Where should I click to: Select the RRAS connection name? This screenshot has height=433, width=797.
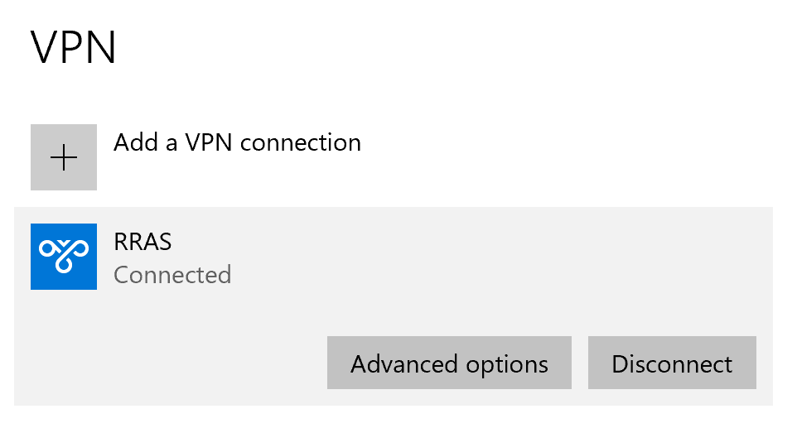click(x=142, y=243)
